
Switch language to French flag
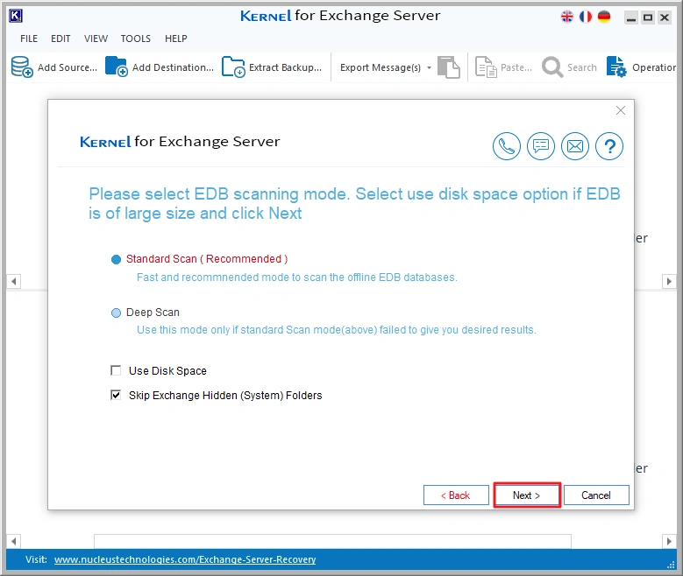click(586, 17)
